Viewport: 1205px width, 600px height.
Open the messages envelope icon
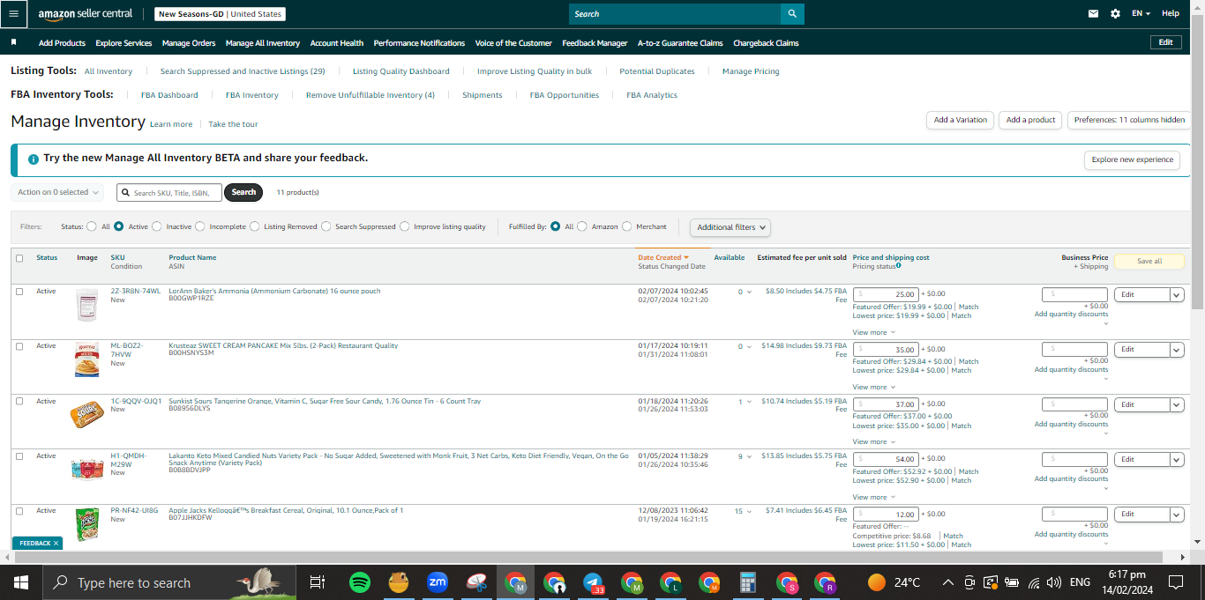click(1094, 14)
